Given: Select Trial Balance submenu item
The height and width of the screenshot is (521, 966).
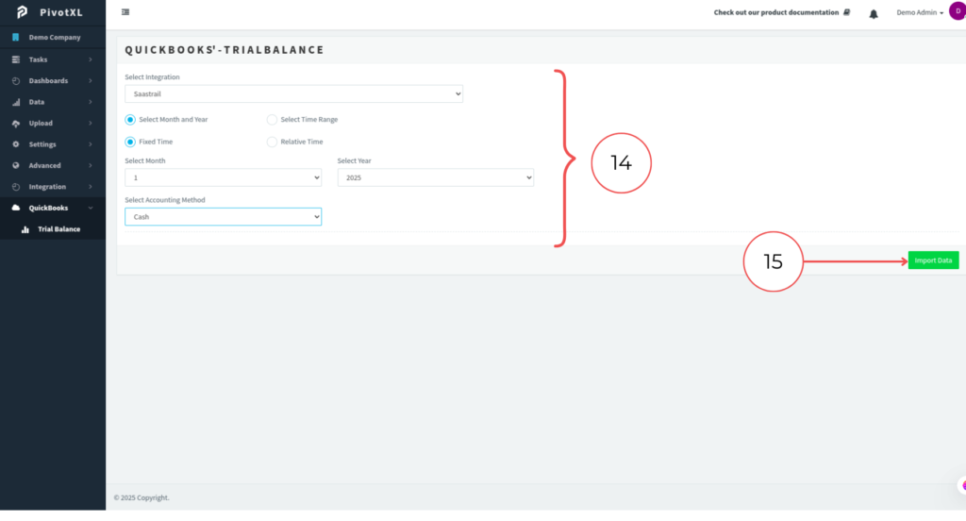Looking at the screenshot, I should click(x=53, y=229).
